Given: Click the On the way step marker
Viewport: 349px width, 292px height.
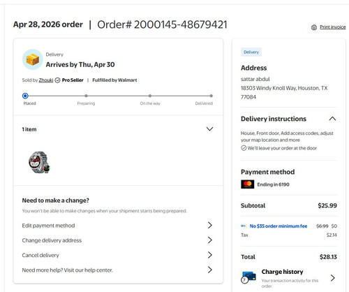Looking at the screenshot, I should coord(150,96).
